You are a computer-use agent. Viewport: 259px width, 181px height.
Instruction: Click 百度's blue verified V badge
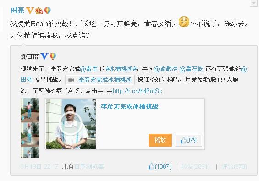pos(44,56)
